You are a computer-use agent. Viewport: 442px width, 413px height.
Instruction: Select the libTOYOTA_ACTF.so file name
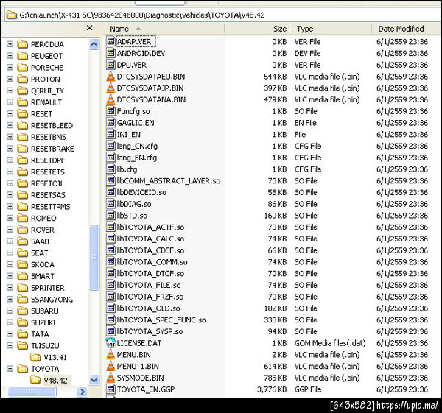pos(150,227)
